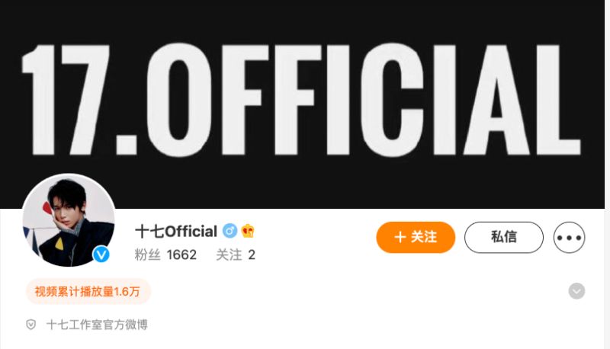The image size is (610, 349).
Task: Click the blue male gender icon
Action: 230,231
